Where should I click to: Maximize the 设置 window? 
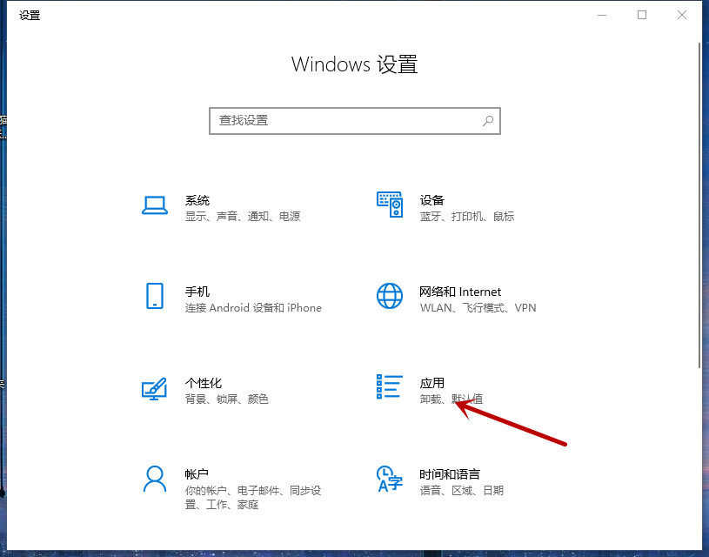(642, 15)
